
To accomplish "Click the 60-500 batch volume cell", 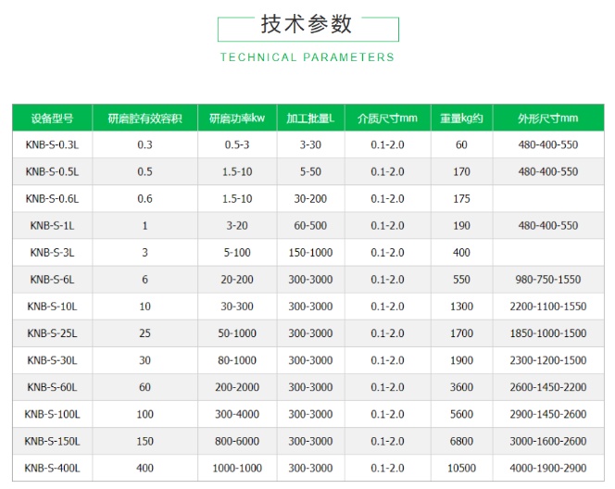I will pos(309,226).
